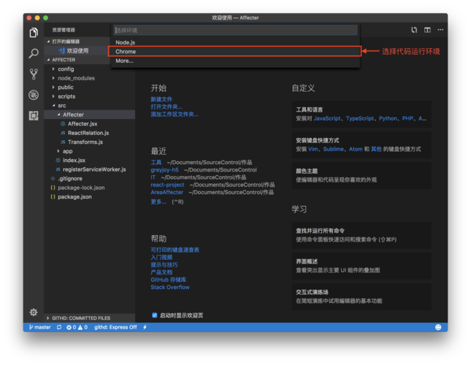Open the 产品文档 documentation link
The height and width of the screenshot is (365, 471).
click(x=161, y=272)
